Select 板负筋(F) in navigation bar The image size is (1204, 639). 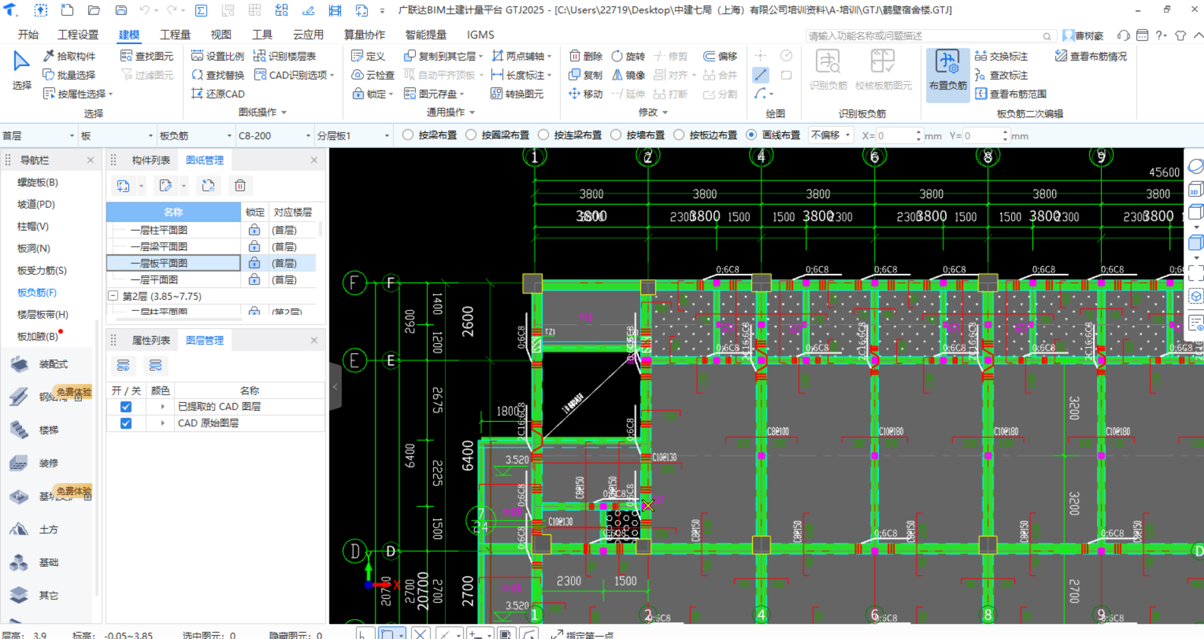point(37,292)
